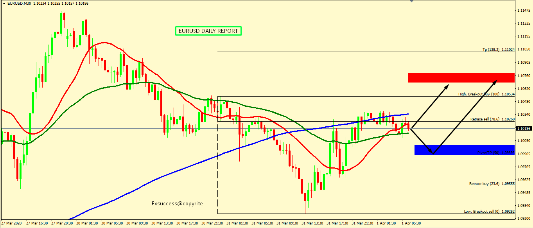Screen dimensions: 533x228
Task: Select the red resistance zone rectangle
Action: (461, 77)
